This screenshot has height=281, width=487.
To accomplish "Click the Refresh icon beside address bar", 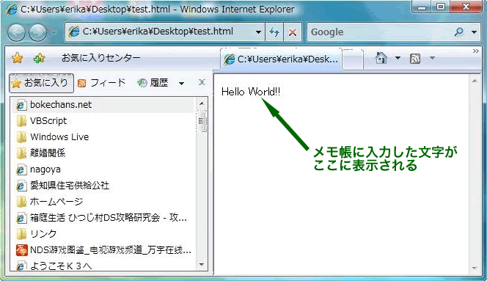I will [x=274, y=32].
